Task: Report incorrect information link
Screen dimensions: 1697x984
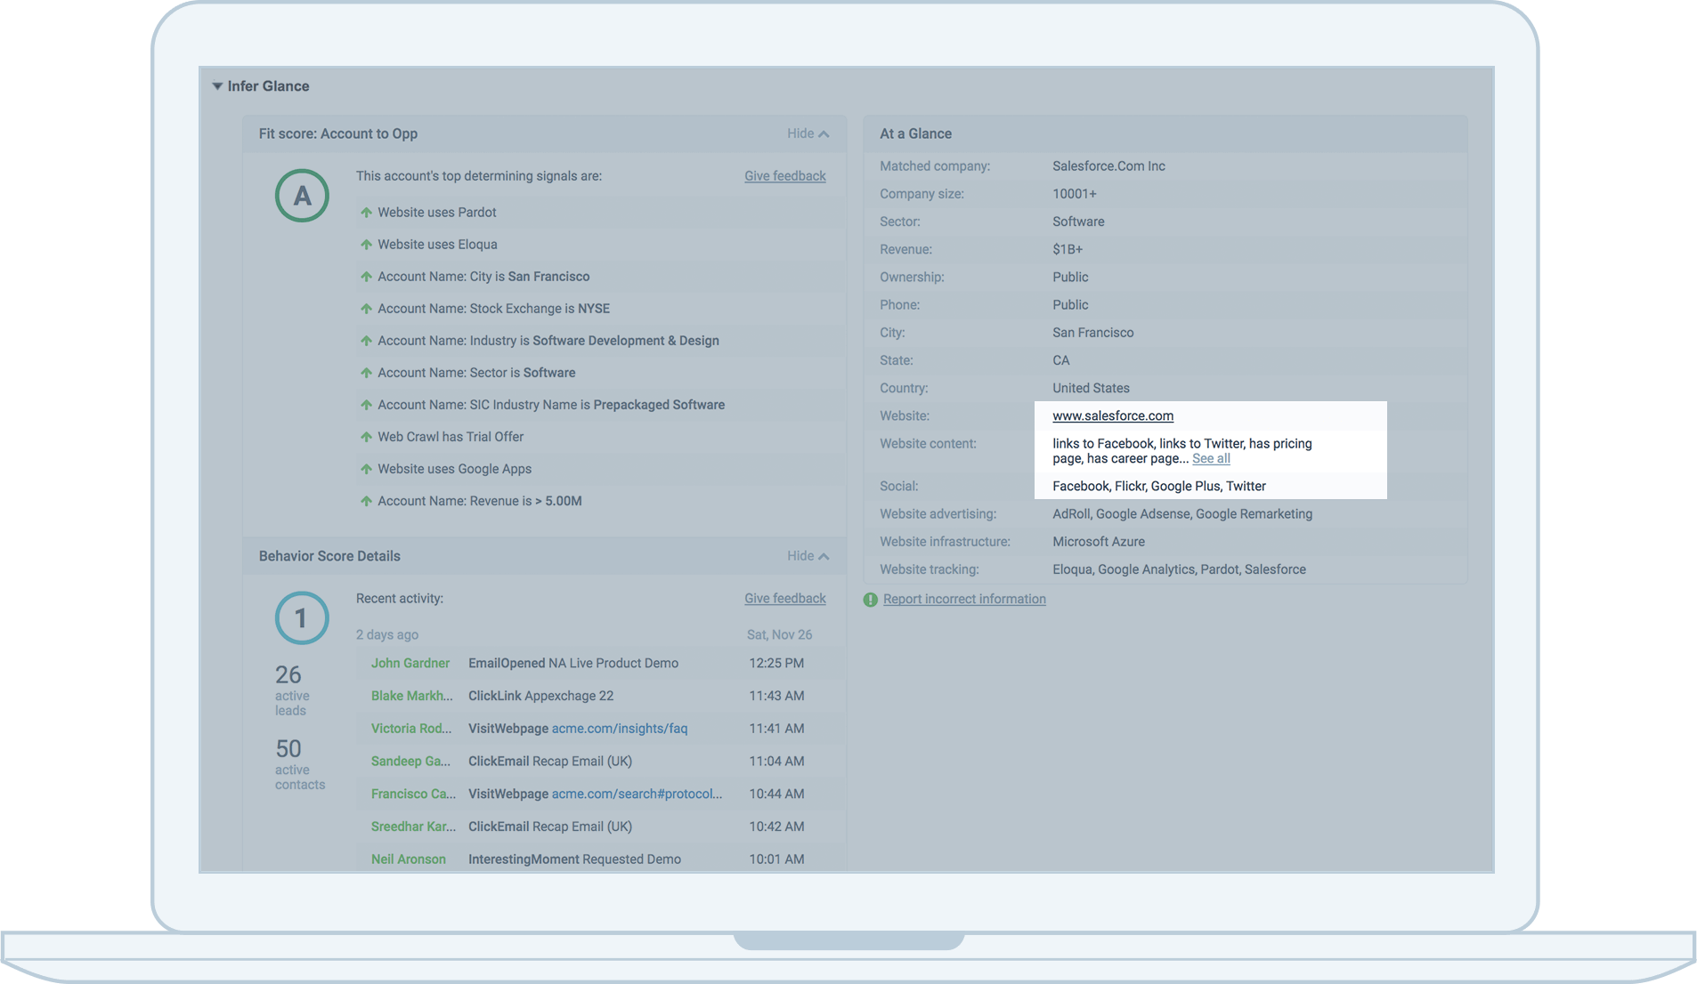Action: 964,599
